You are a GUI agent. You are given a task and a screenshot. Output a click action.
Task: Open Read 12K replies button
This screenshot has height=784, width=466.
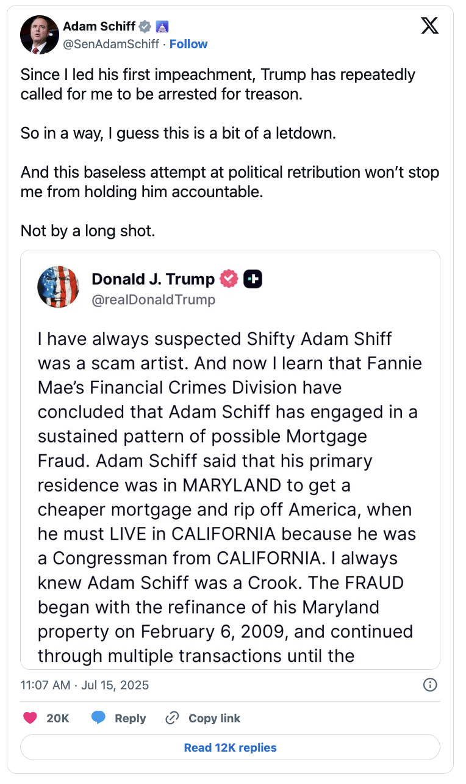coord(230,747)
